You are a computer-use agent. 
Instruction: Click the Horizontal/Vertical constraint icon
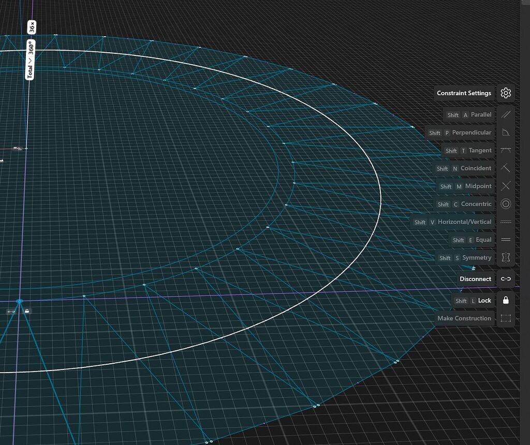click(x=506, y=221)
